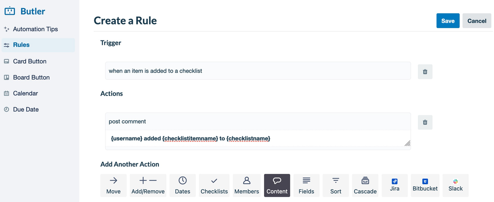
Task: Delete the trigger with its trash icon
Action: [425, 71]
